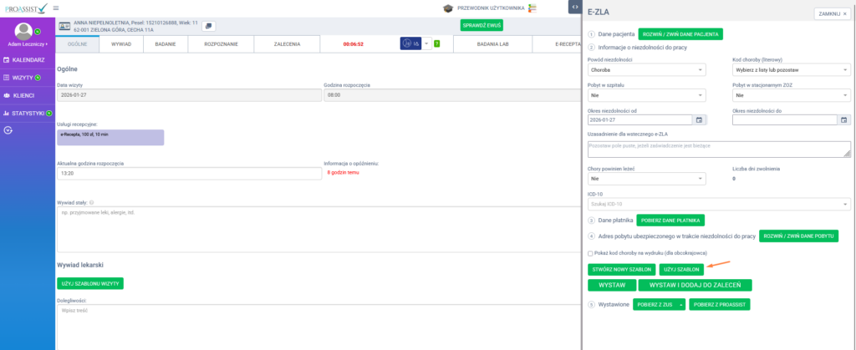This screenshot has width=856, height=350.
Task: Open calendar picker for Okres niezdolności do
Action: 843,119
